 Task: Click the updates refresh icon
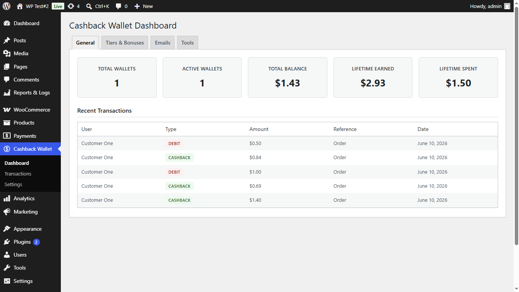coord(71,6)
